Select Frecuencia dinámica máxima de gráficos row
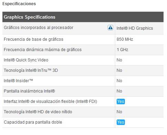This screenshot has height=135, width=167. 83,50
